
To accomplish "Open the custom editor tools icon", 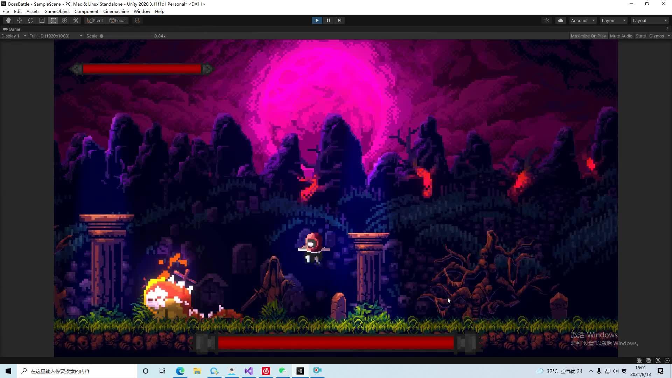I will [76, 20].
